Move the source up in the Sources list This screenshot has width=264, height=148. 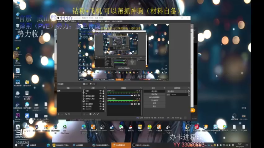coord(94,114)
